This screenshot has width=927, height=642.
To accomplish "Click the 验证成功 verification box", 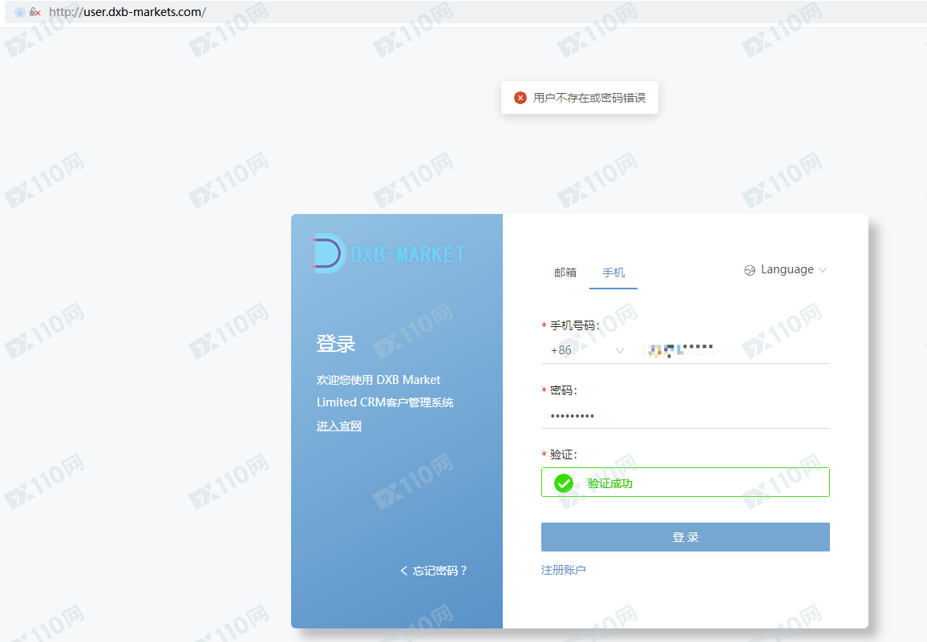I will (685, 483).
